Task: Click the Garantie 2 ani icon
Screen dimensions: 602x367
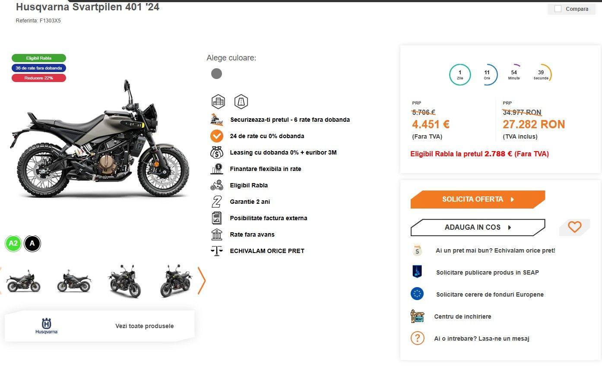Action: (x=216, y=202)
